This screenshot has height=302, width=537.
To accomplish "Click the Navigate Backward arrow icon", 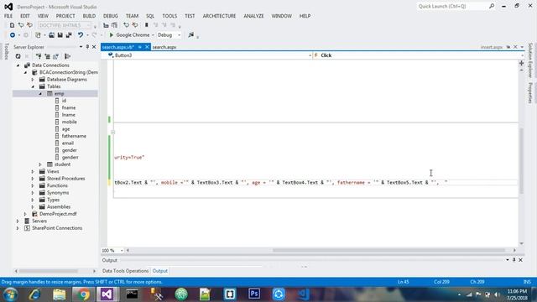I will click(x=13, y=35).
